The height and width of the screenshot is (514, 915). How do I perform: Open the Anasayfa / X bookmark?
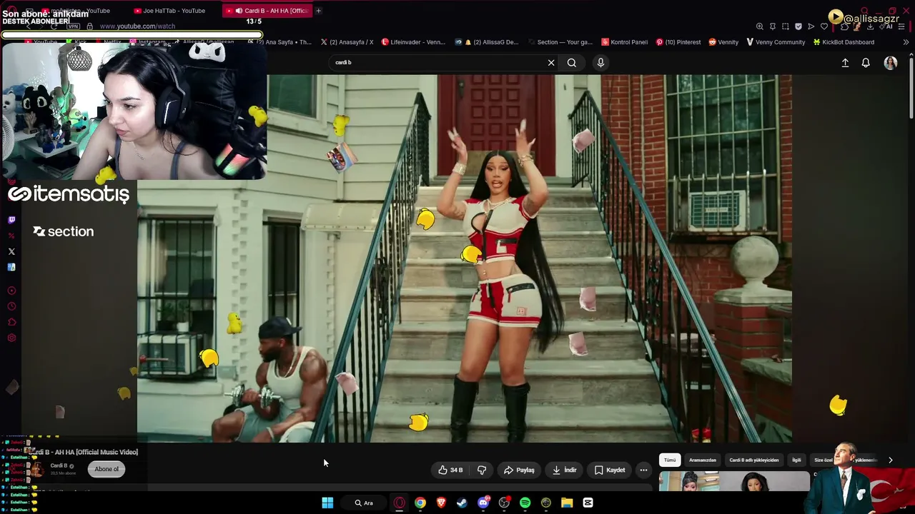(347, 42)
